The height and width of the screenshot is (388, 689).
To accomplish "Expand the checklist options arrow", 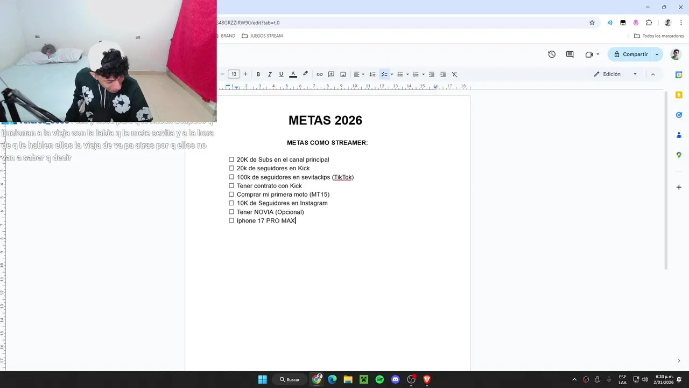I will 392,74.
